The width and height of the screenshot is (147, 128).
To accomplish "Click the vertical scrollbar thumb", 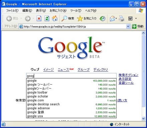I will point(143,71).
